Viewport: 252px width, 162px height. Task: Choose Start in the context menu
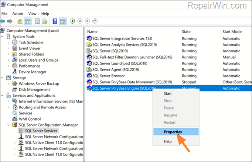[168, 93]
